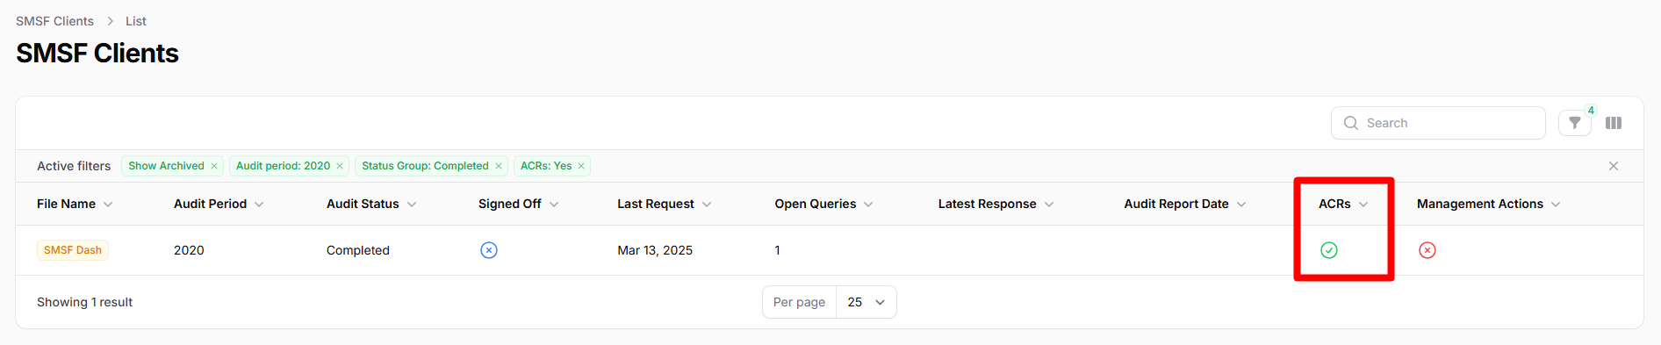This screenshot has width=1661, height=345.
Task: Open the filter funnel icon
Action: tap(1574, 123)
